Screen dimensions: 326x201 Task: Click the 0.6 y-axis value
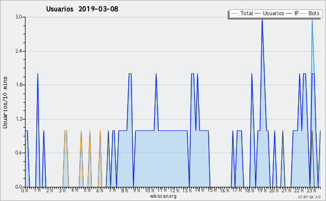click(18, 153)
